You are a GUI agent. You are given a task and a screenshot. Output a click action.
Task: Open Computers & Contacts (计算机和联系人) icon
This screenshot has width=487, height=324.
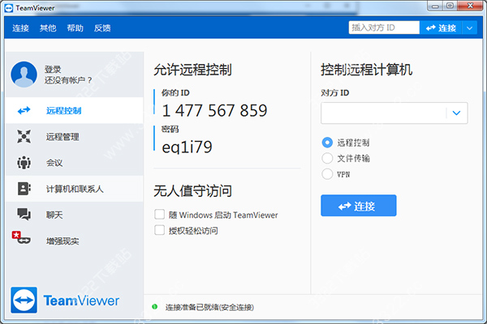pyautogui.click(x=24, y=189)
